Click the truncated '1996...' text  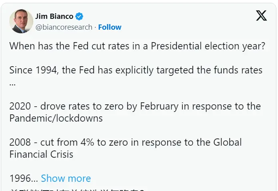pyautogui.click(x=23, y=178)
